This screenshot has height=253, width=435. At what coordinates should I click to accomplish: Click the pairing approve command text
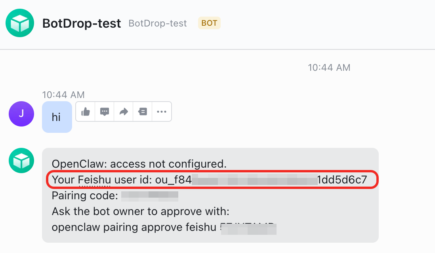click(164, 228)
